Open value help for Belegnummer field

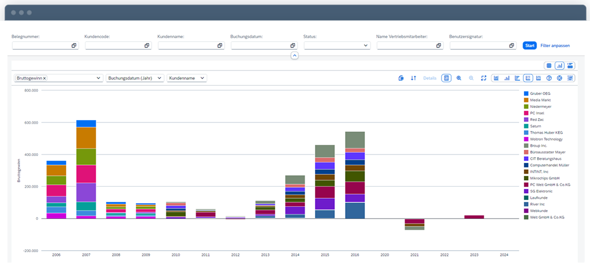[74, 46]
